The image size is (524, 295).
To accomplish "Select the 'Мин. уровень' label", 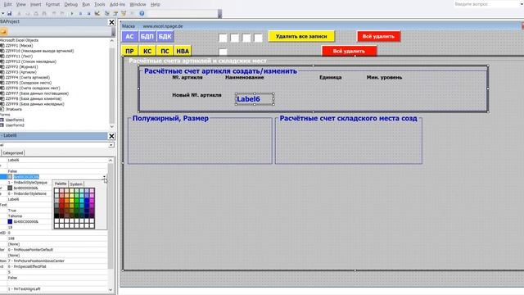I will [x=384, y=77].
